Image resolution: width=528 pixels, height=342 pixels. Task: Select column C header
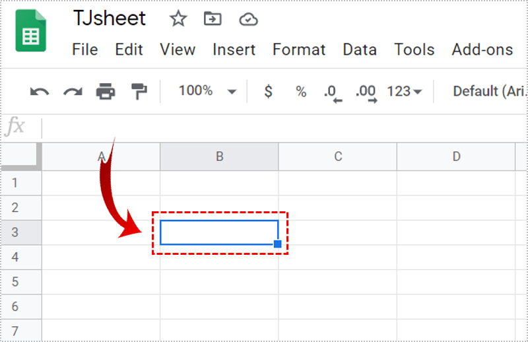click(338, 156)
